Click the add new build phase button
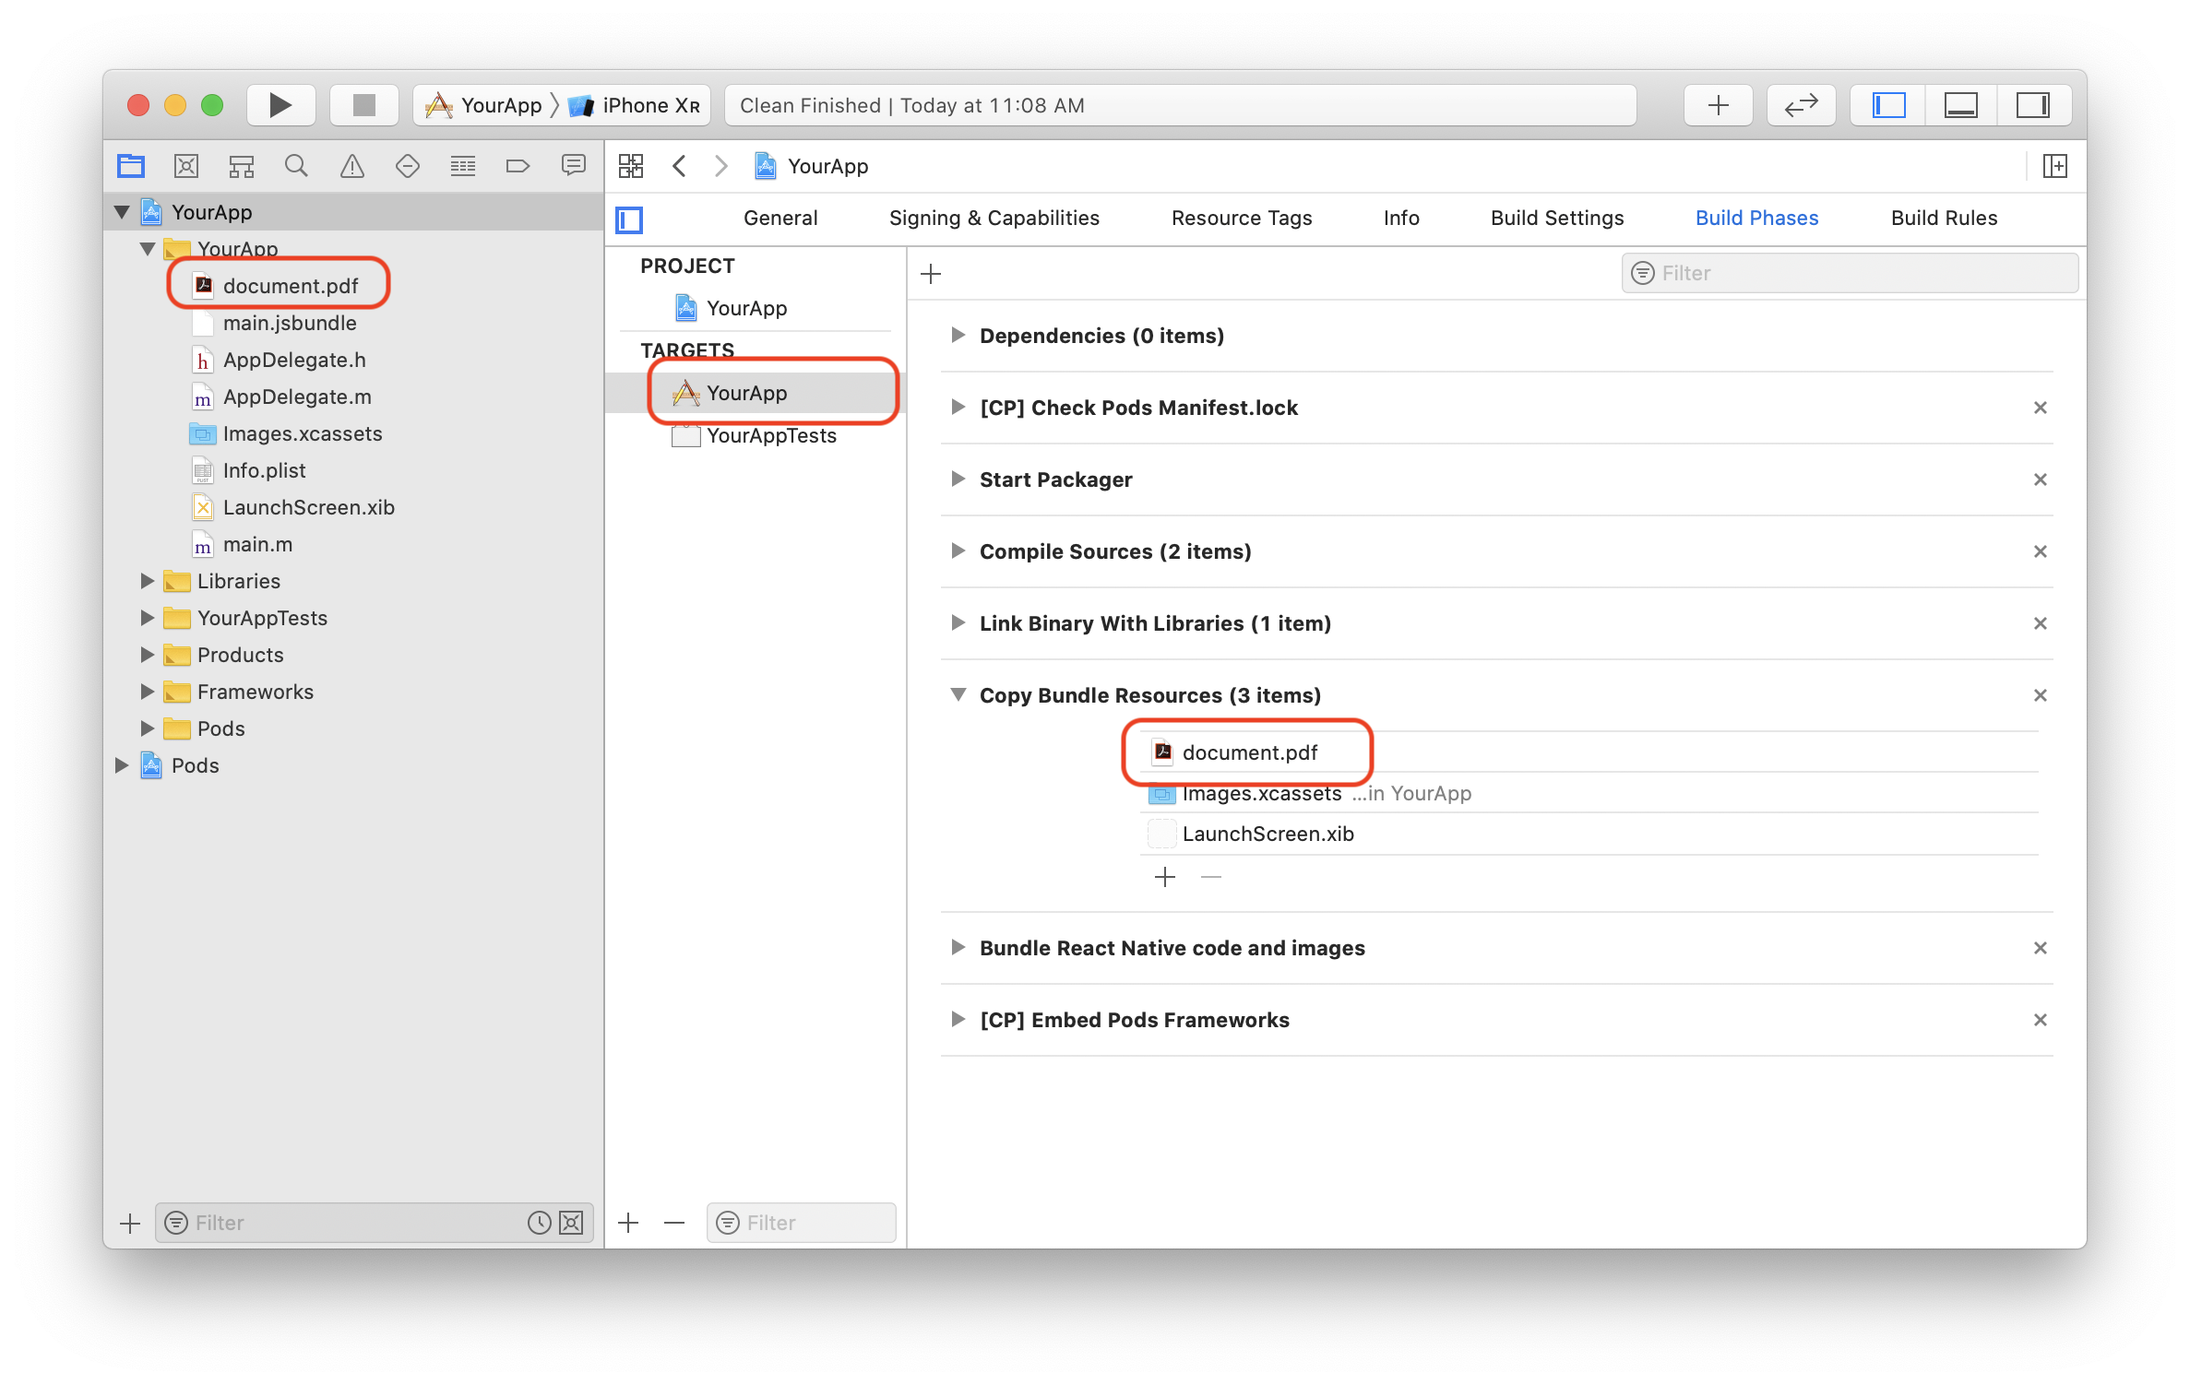The height and width of the screenshot is (1385, 2190). [933, 271]
